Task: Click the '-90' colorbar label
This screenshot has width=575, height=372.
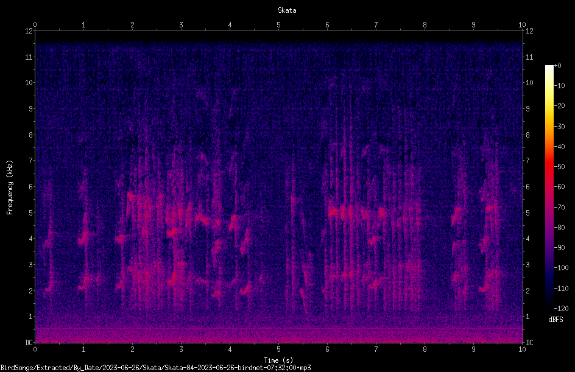Action: 560,248
